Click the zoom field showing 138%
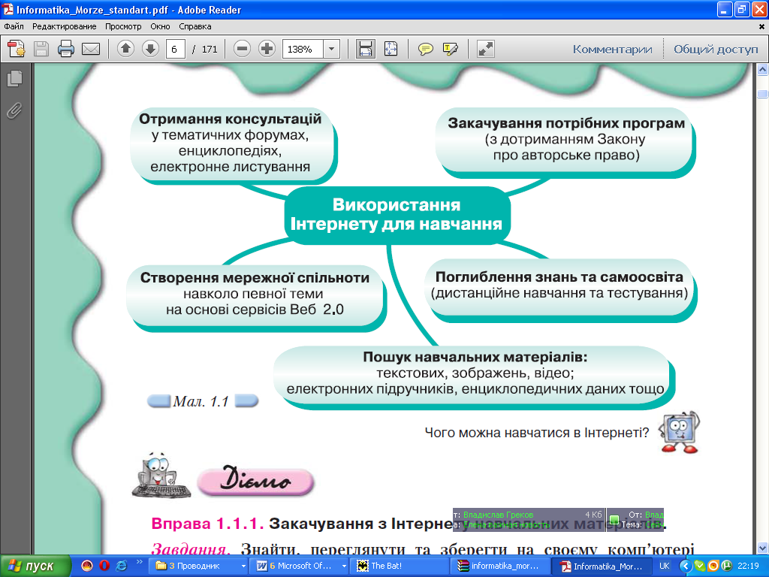Viewport: 769px width, 577px height. [x=303, y=49]
